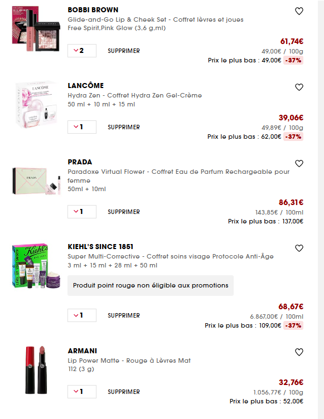Image resolution: width=324 pixels, height=419 pixels.
Task: Open quantity dropdown for Bobbi Brown set
Action: click(82, 51)
